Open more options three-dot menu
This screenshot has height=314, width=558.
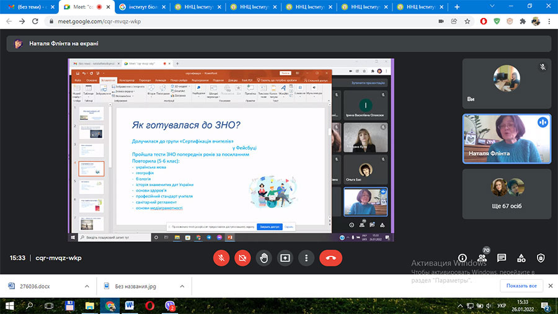click(306, 258)
